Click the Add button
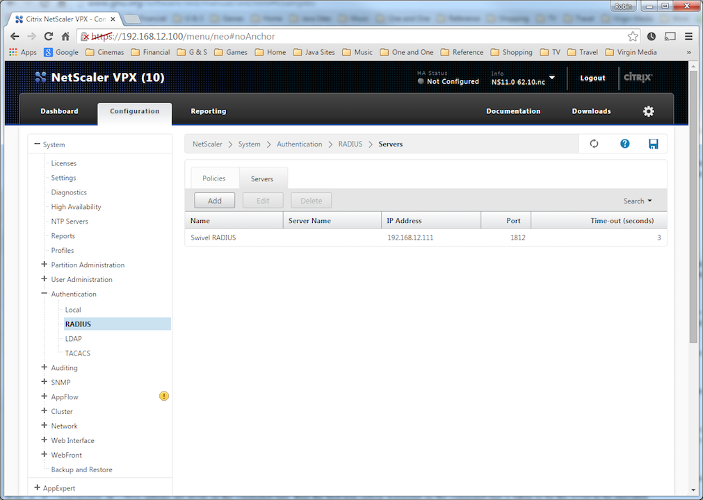This screenshot has width=703, height=500. [x=214, y=201]
